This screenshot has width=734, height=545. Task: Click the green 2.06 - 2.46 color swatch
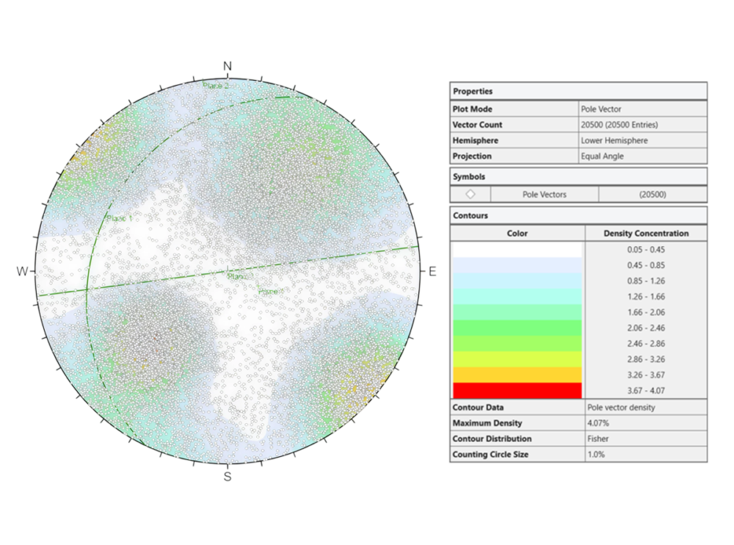click(x=517, y=328)
